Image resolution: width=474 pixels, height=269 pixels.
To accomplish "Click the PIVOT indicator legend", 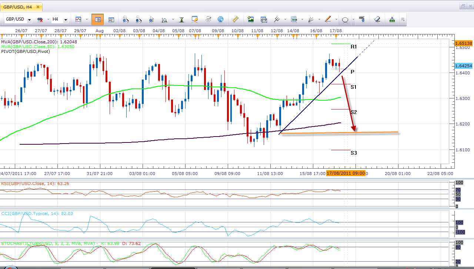I will (25, 51).
